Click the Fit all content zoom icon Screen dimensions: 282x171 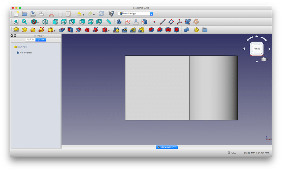click(x=16, y=22)
